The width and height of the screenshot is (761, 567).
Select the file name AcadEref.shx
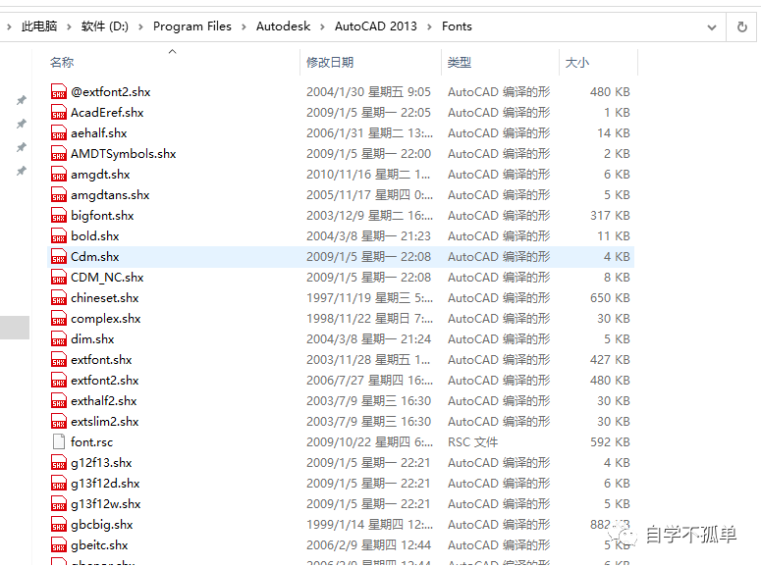[x=107, y=113]
